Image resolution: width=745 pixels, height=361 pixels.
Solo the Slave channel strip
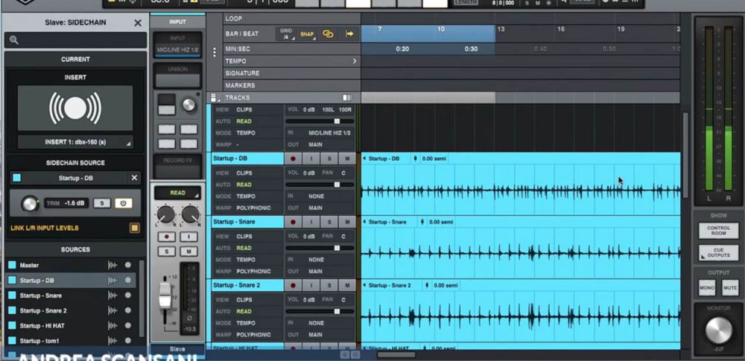coord(166,252)
